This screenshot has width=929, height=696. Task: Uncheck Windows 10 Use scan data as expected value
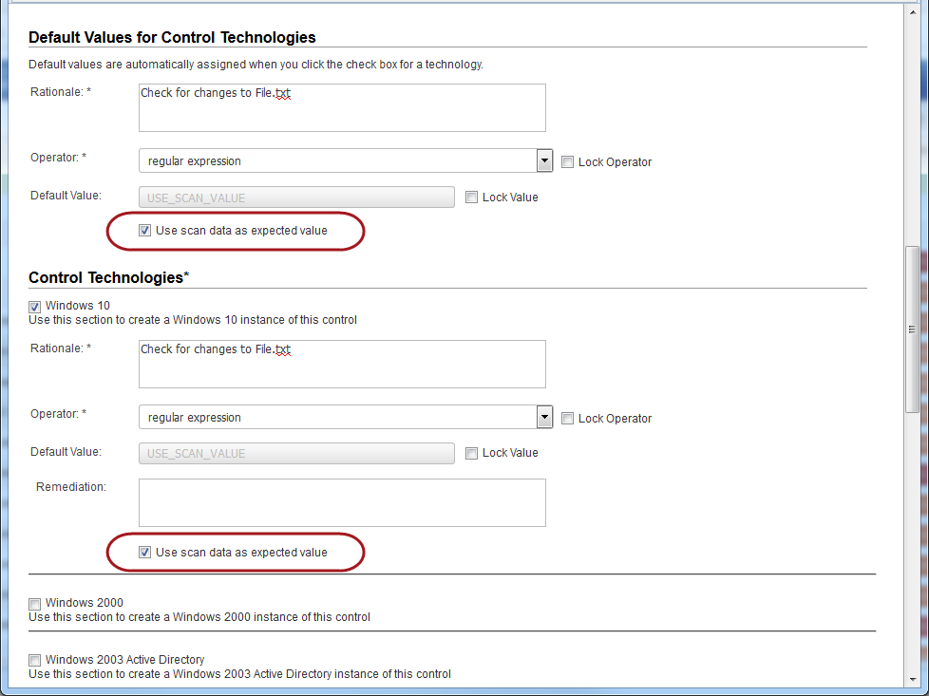click(x=145, y=552)
